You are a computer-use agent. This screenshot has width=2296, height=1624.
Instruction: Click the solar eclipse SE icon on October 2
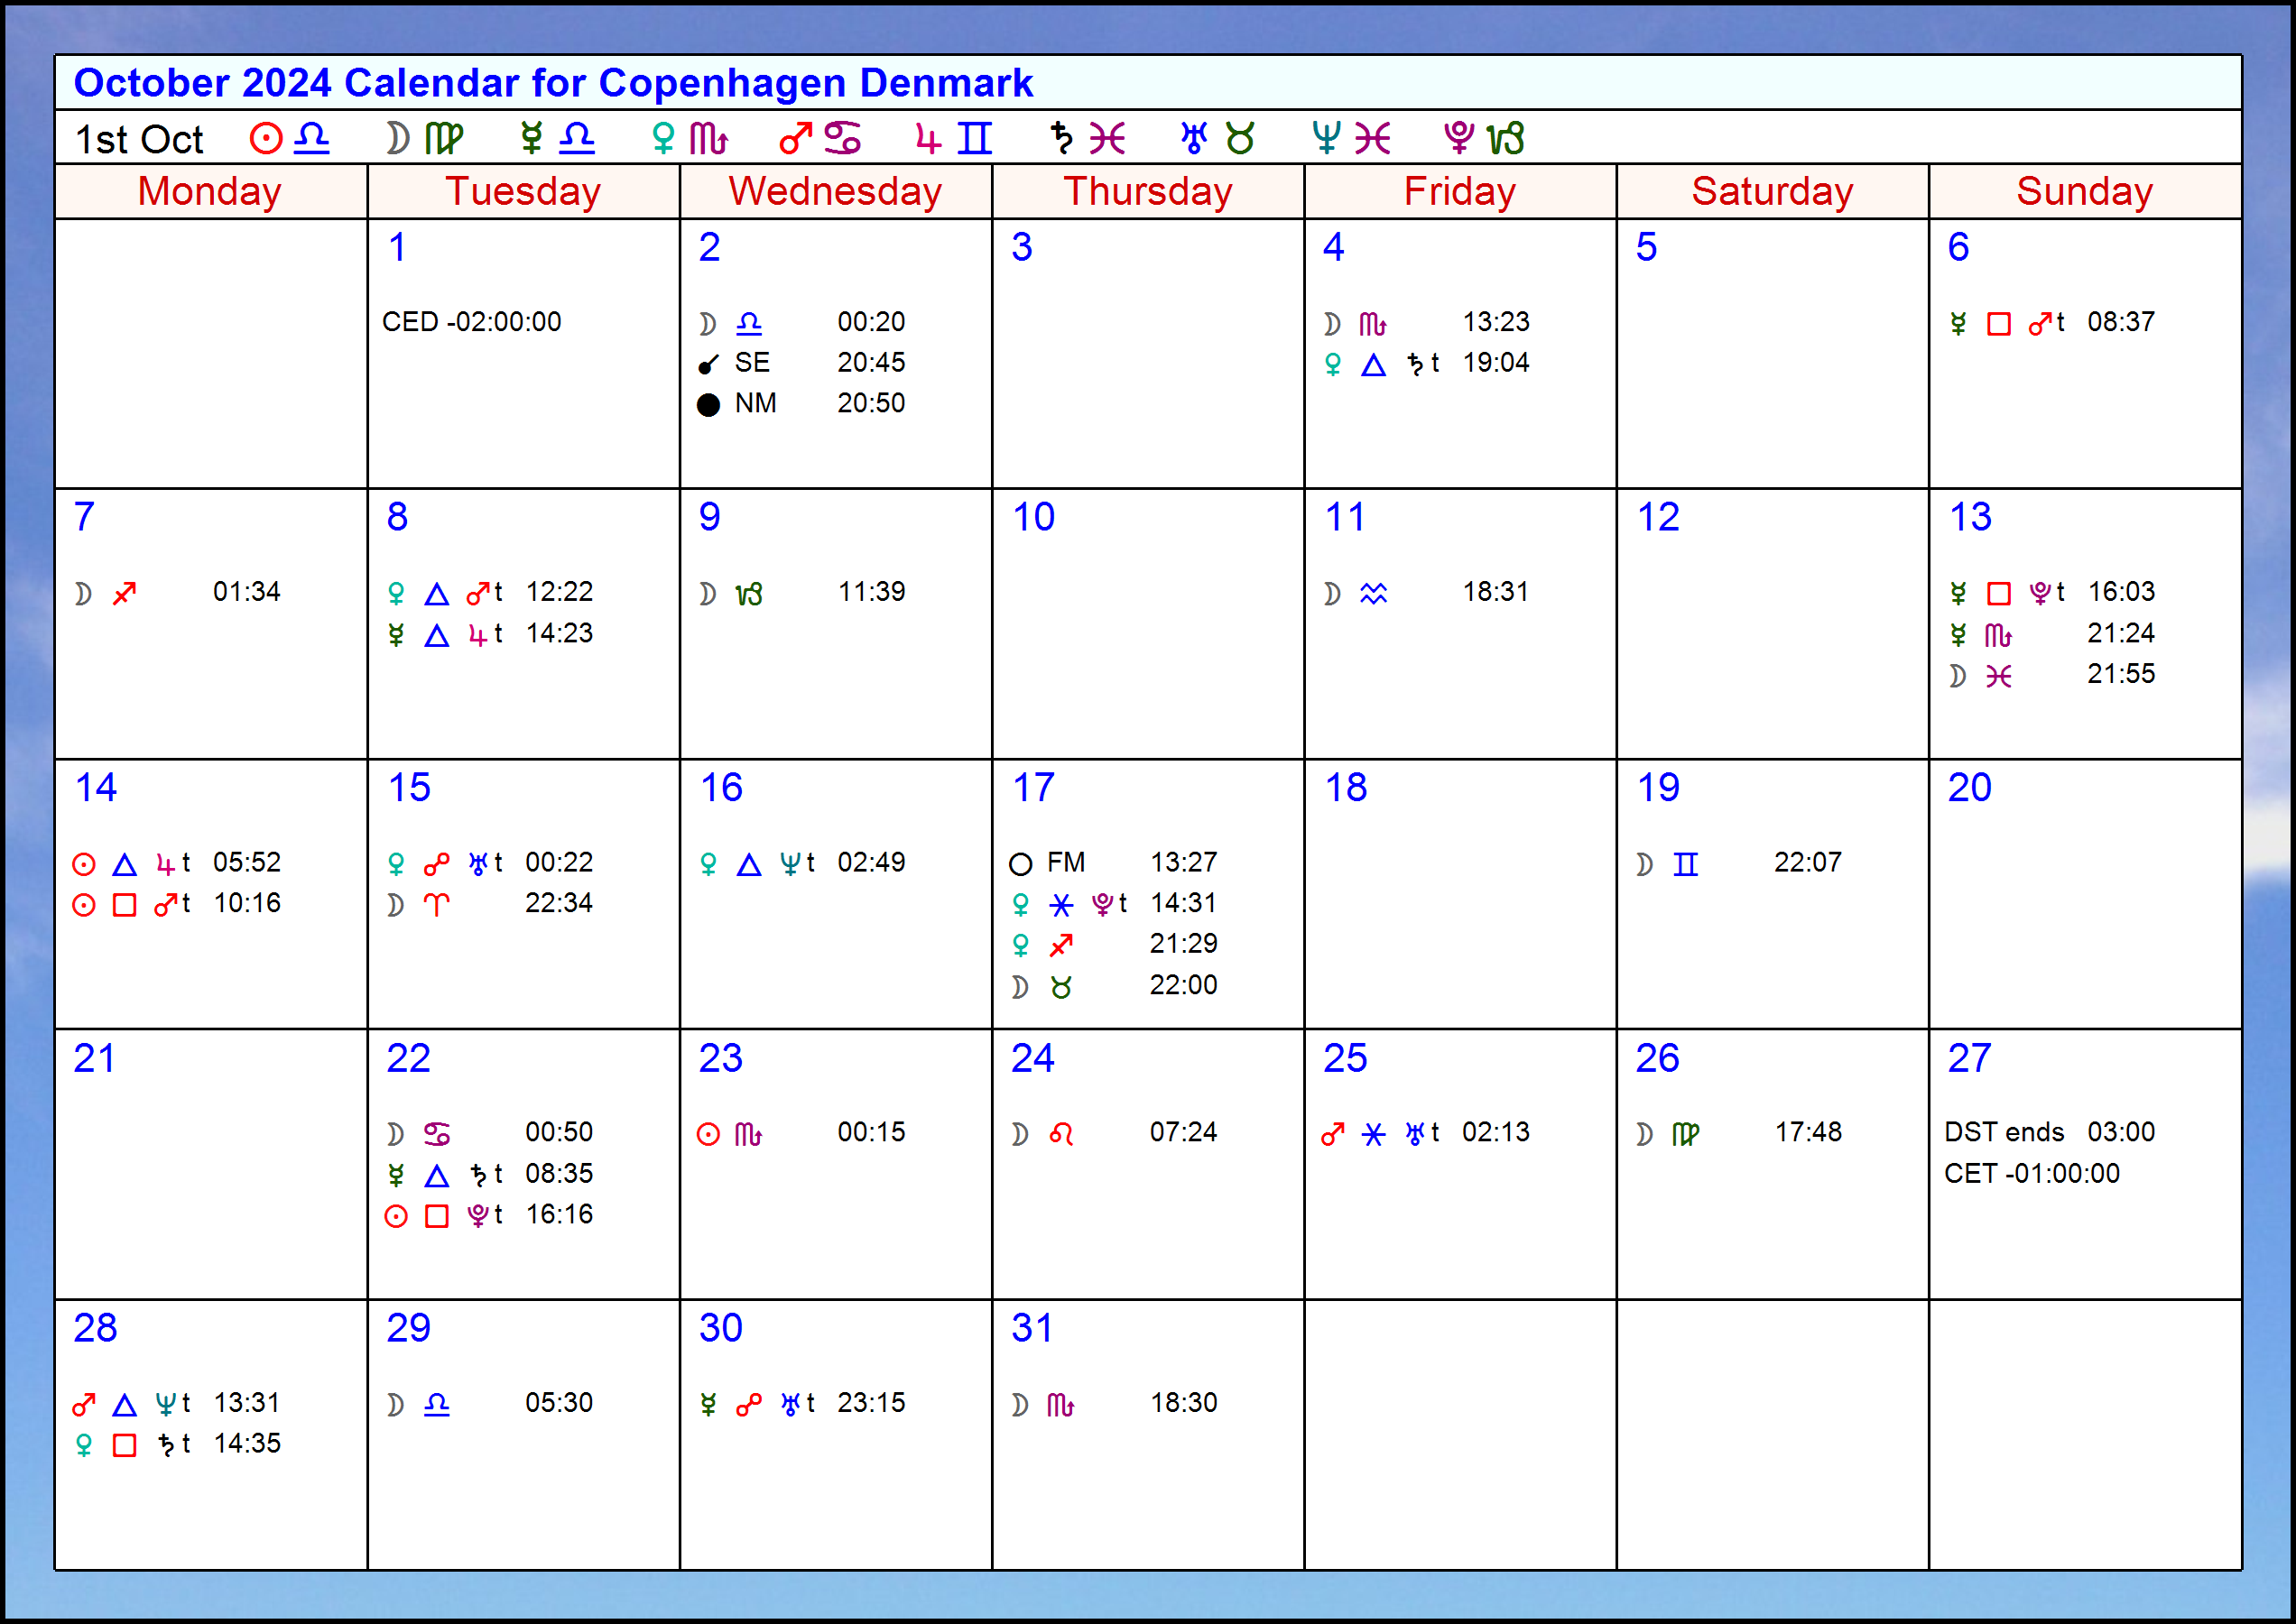[x=708, y=364]
